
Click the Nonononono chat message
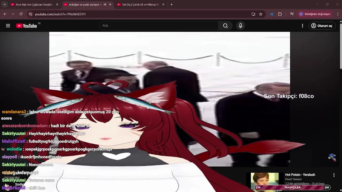41,165
